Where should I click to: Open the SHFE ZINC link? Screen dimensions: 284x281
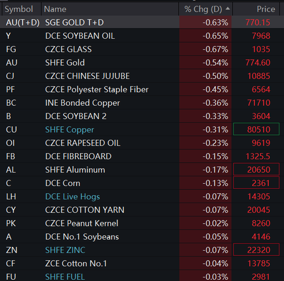coord(65,250)
